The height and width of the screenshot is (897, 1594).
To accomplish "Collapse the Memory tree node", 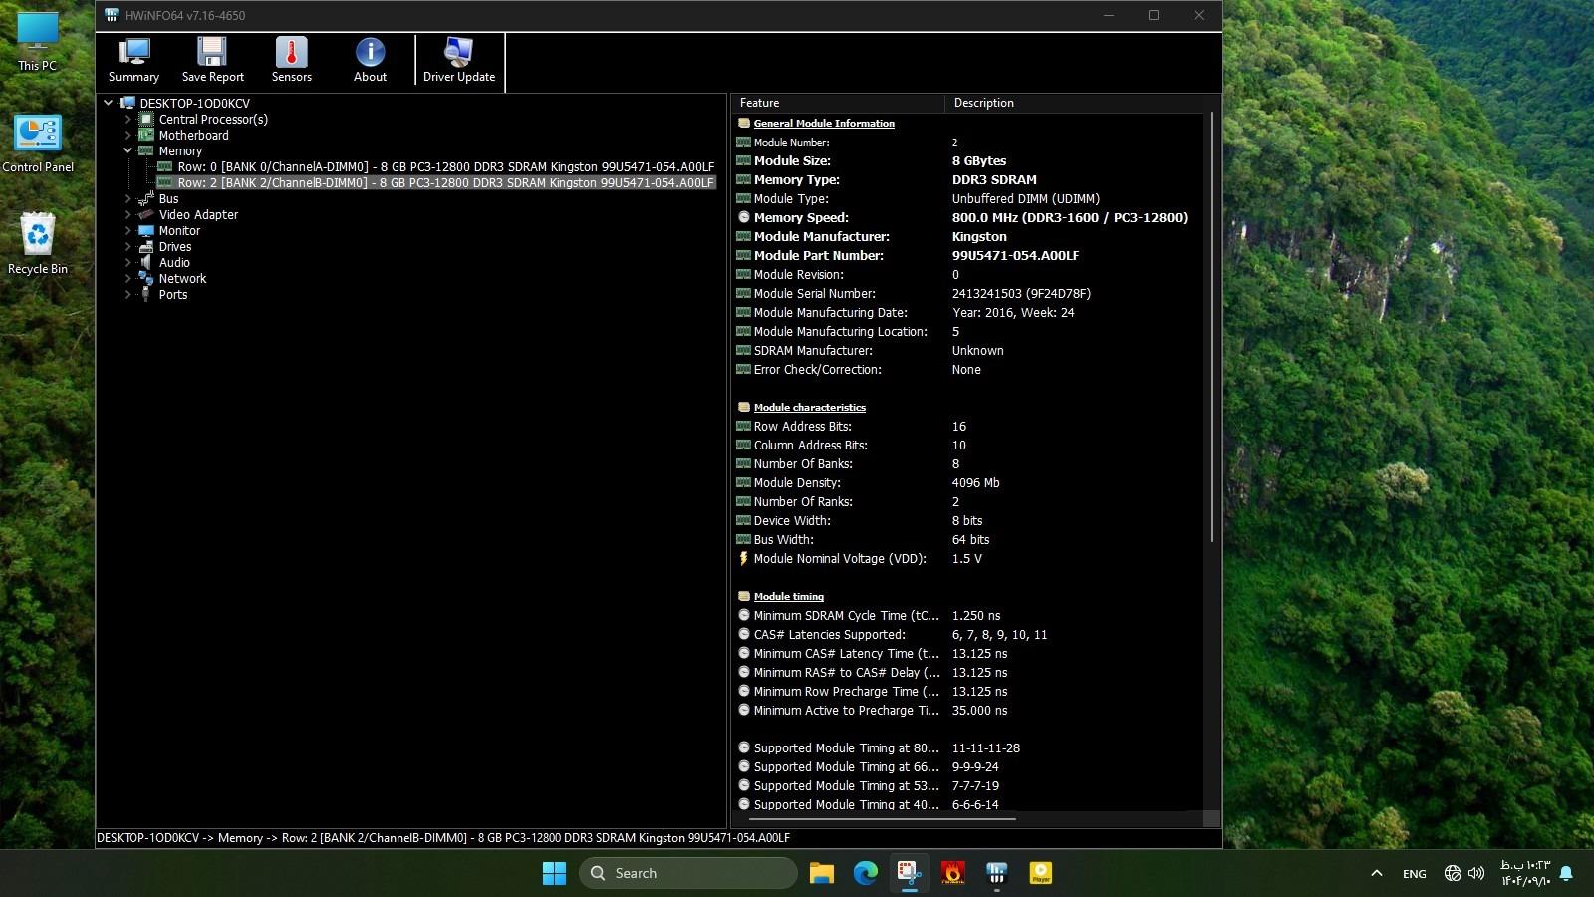I will click(128, 151).
